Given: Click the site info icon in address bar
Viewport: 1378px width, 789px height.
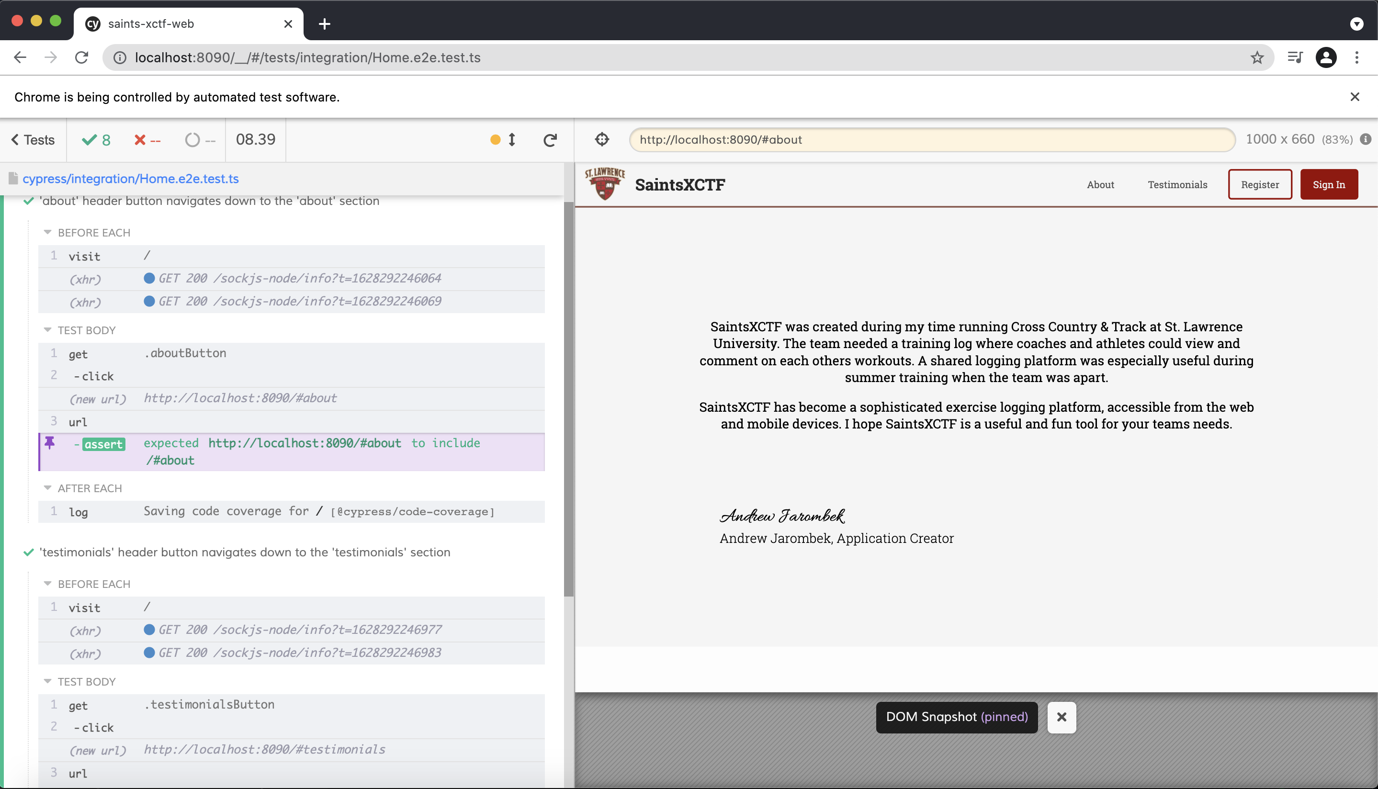Looking at the screenshot, I should pos(120,57).
